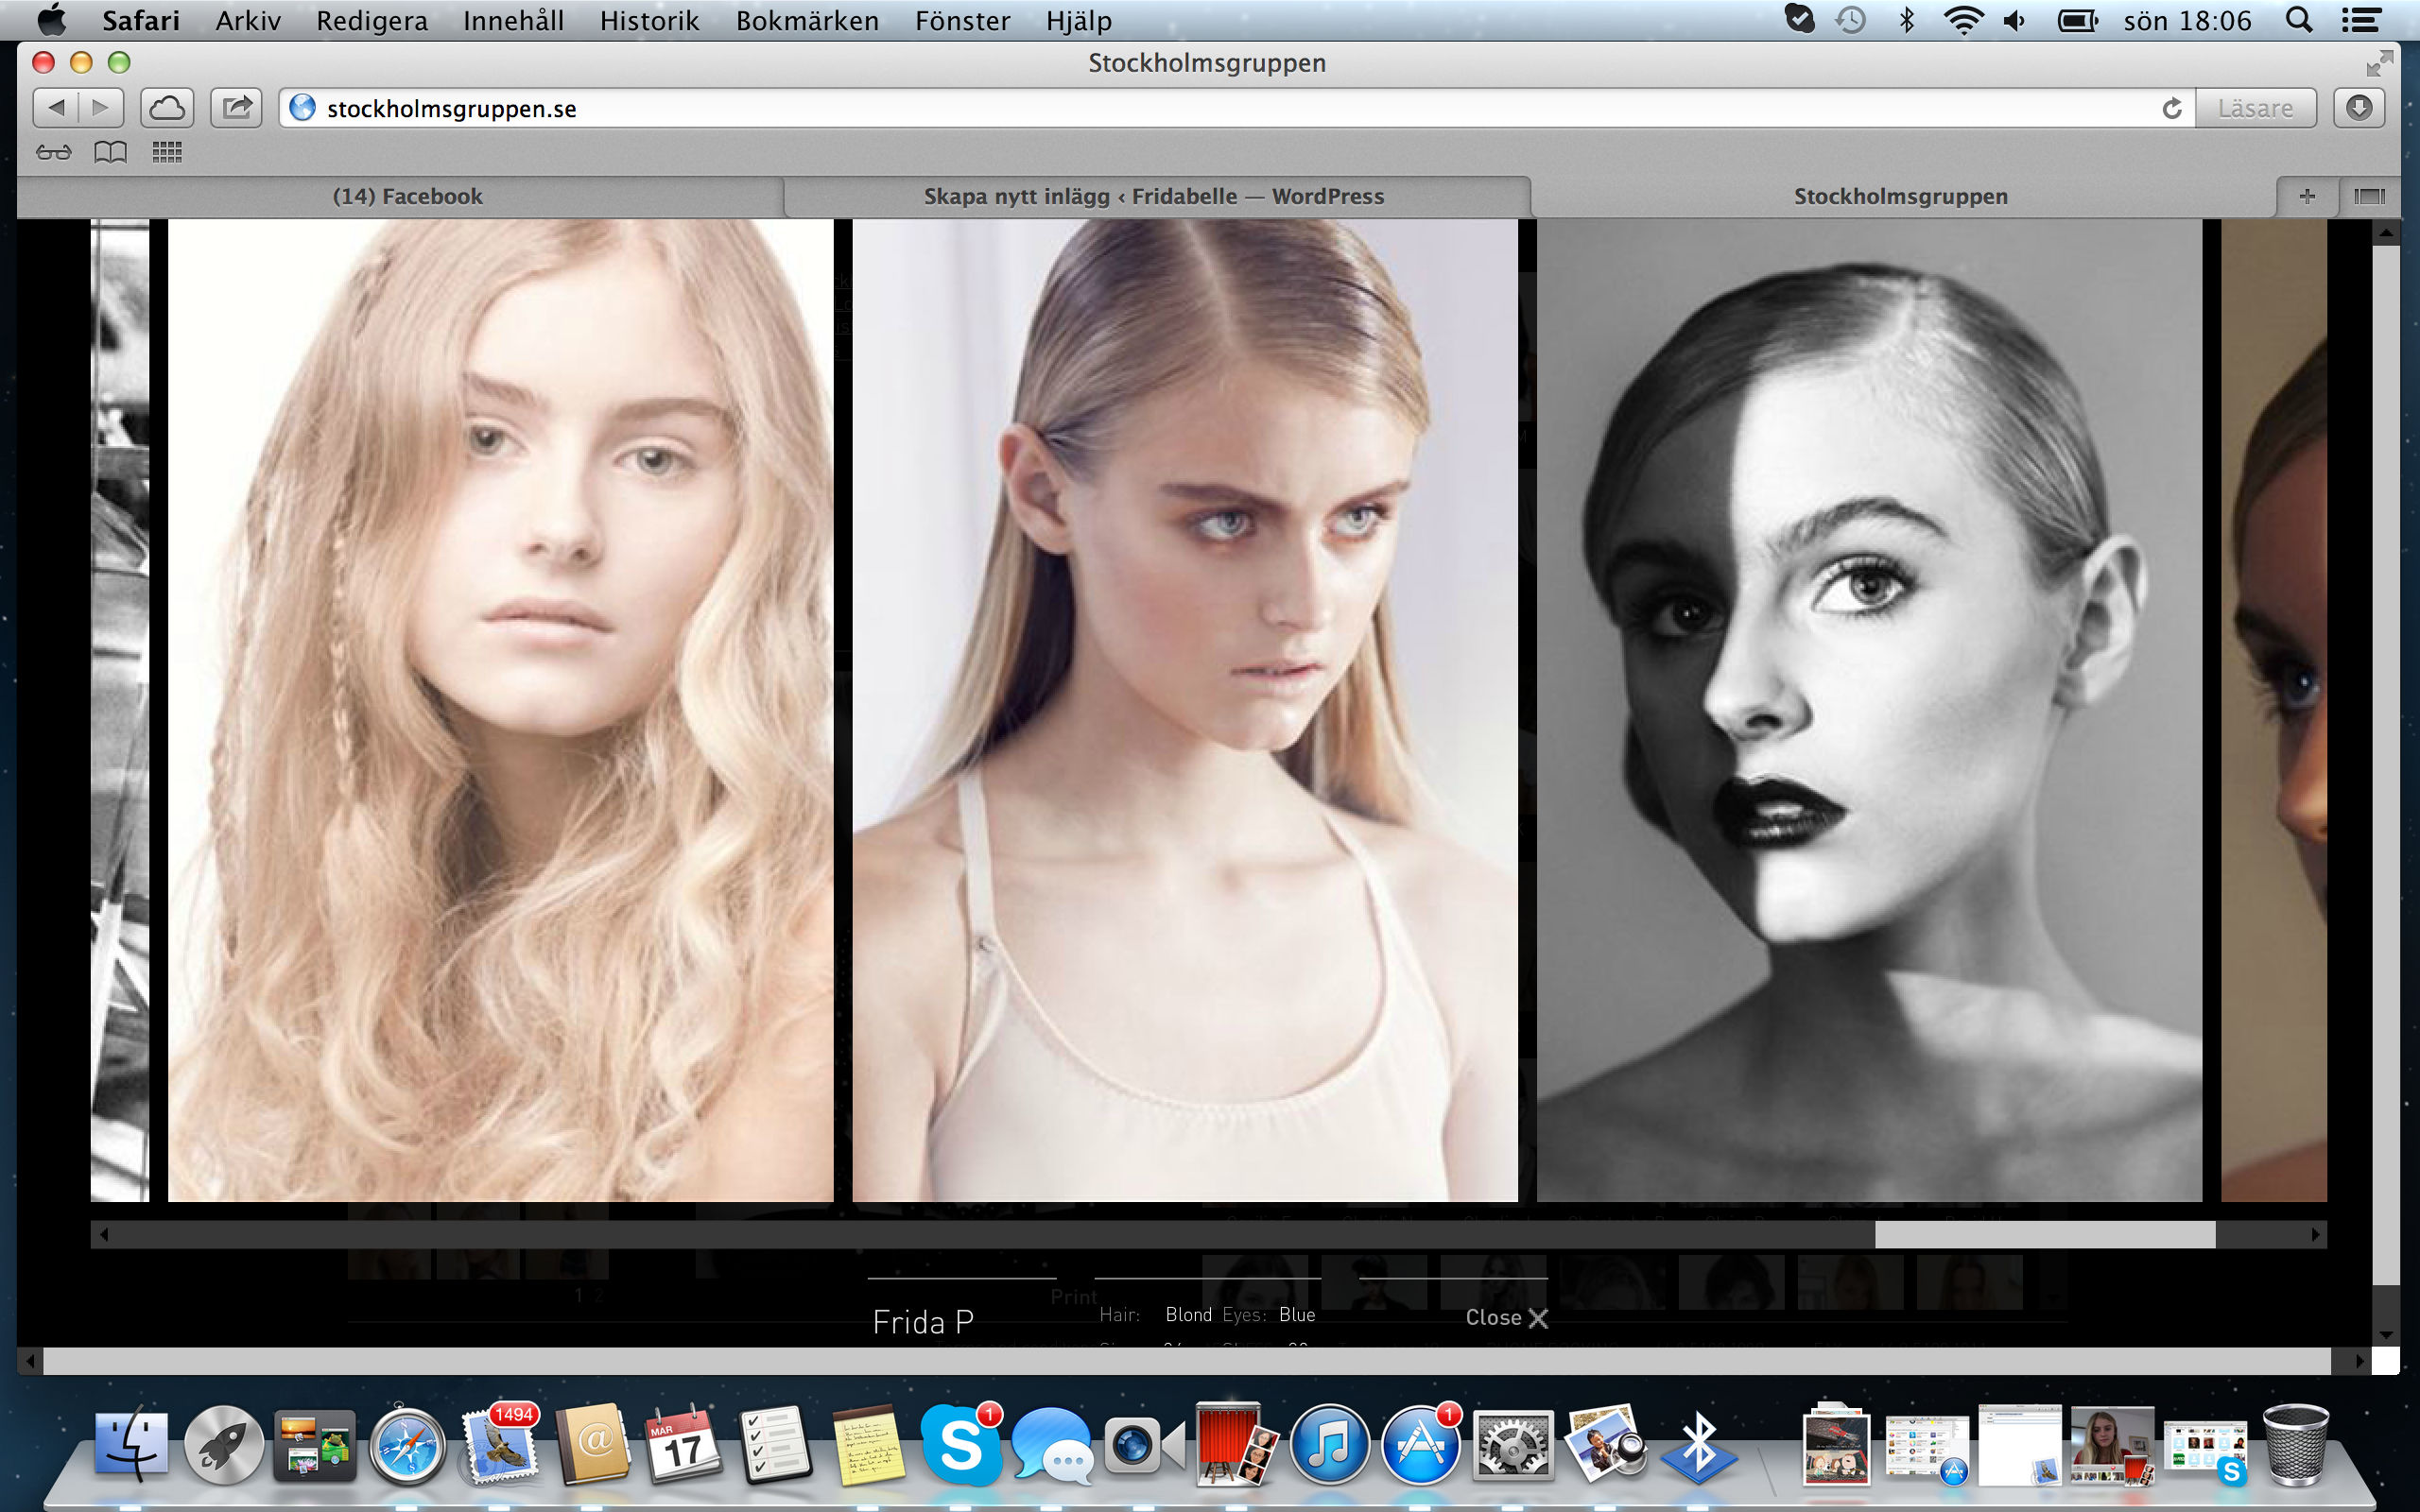Open the Historik menu
This screenshot has width=2420, height=1512.
(x=649, y=20)
